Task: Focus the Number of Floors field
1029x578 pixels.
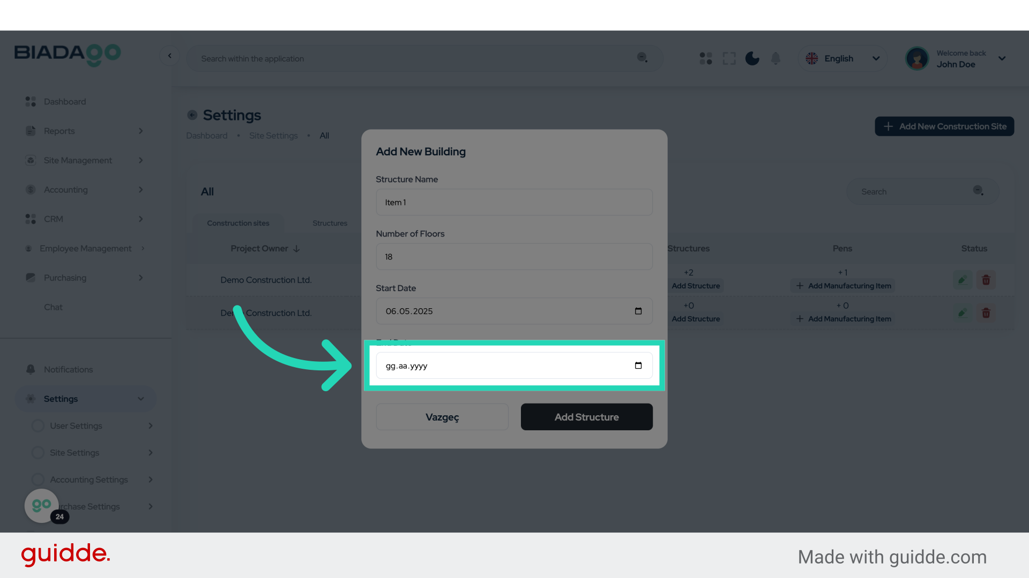Action: [514, 257]
